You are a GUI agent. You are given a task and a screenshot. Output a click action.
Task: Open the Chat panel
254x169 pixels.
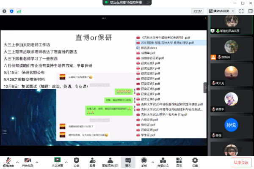click(128, 161)
